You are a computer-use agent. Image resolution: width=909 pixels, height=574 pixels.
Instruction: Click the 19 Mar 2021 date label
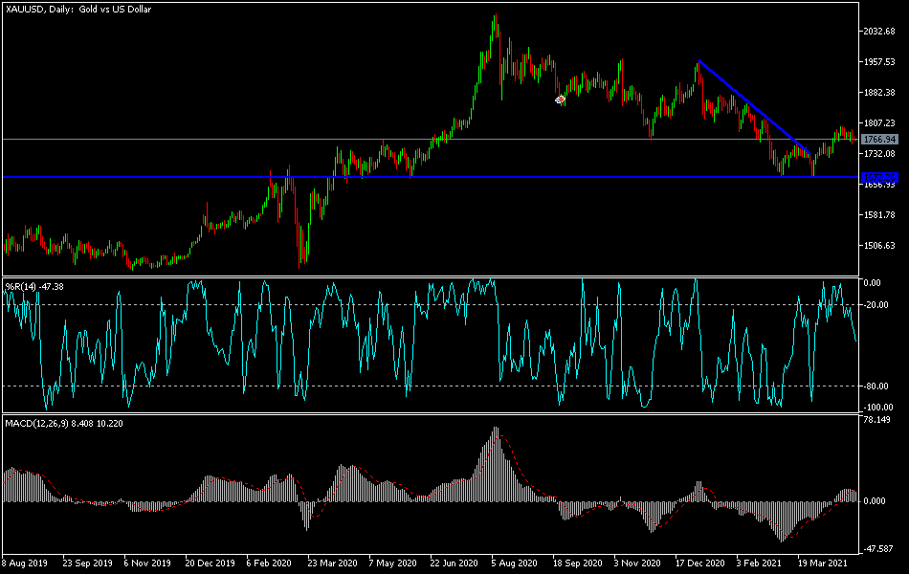823,563
